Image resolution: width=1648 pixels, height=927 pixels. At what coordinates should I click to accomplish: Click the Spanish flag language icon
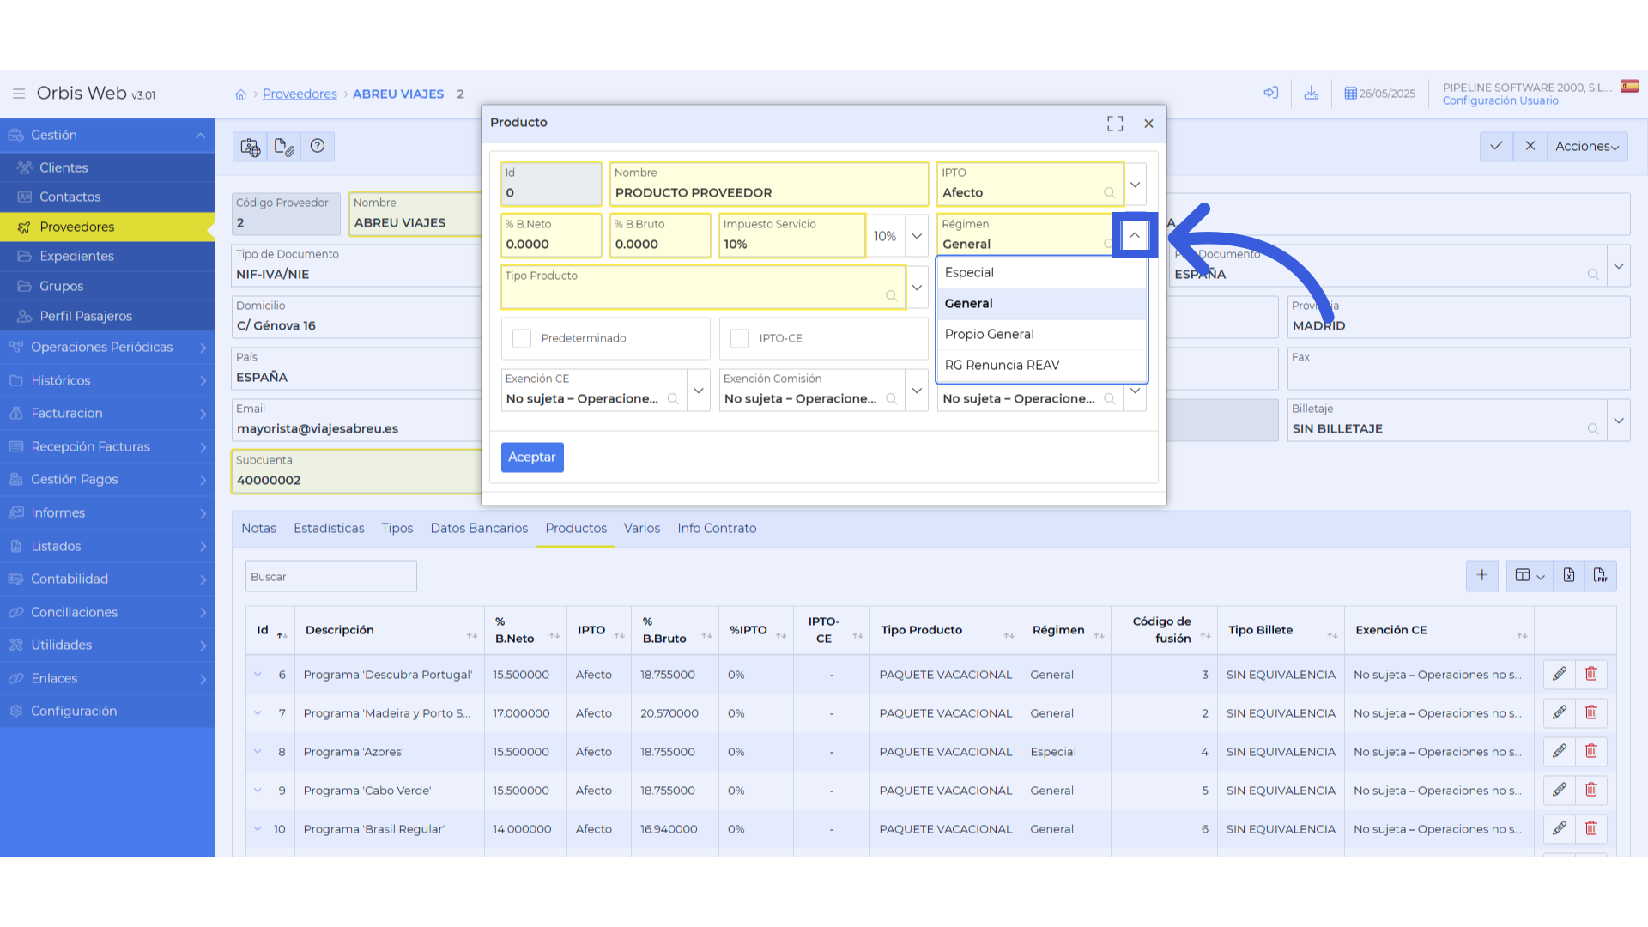[x=1629, y=86]
